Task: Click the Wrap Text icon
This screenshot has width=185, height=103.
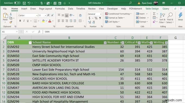Action: tap(80, 15)
